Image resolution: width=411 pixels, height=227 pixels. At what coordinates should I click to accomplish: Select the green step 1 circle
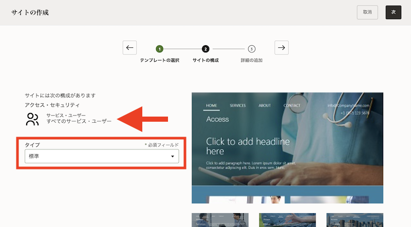coord(160,49)
